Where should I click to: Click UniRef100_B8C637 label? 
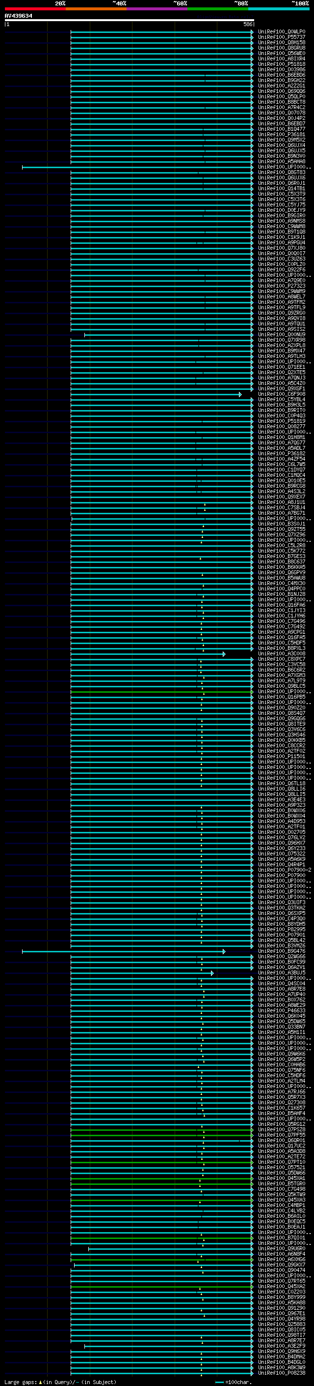click(281, 561)
